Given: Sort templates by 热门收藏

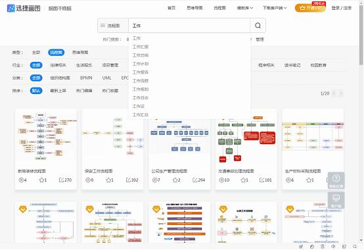Looking at the screenshot, I should [x=110, y=91].
